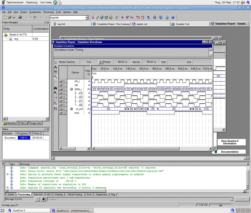Image resolution: width=251 pixels, height=213 pixels.
Task: Create a new file from toolbar
Action: [x=5, y=18]
